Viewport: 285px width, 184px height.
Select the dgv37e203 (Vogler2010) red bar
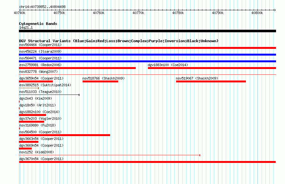[x=31, y=122]
